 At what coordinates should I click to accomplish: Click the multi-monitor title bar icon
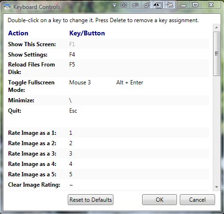click(147, 6)
